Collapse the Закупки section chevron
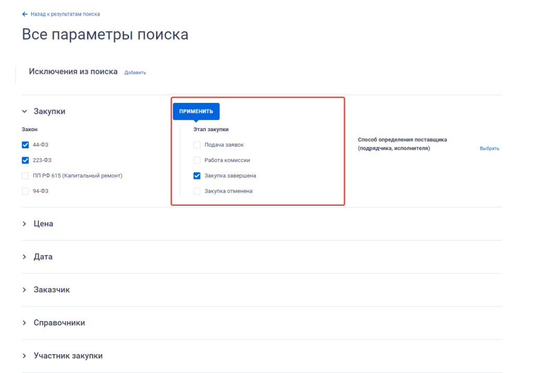 pos(25,111)
